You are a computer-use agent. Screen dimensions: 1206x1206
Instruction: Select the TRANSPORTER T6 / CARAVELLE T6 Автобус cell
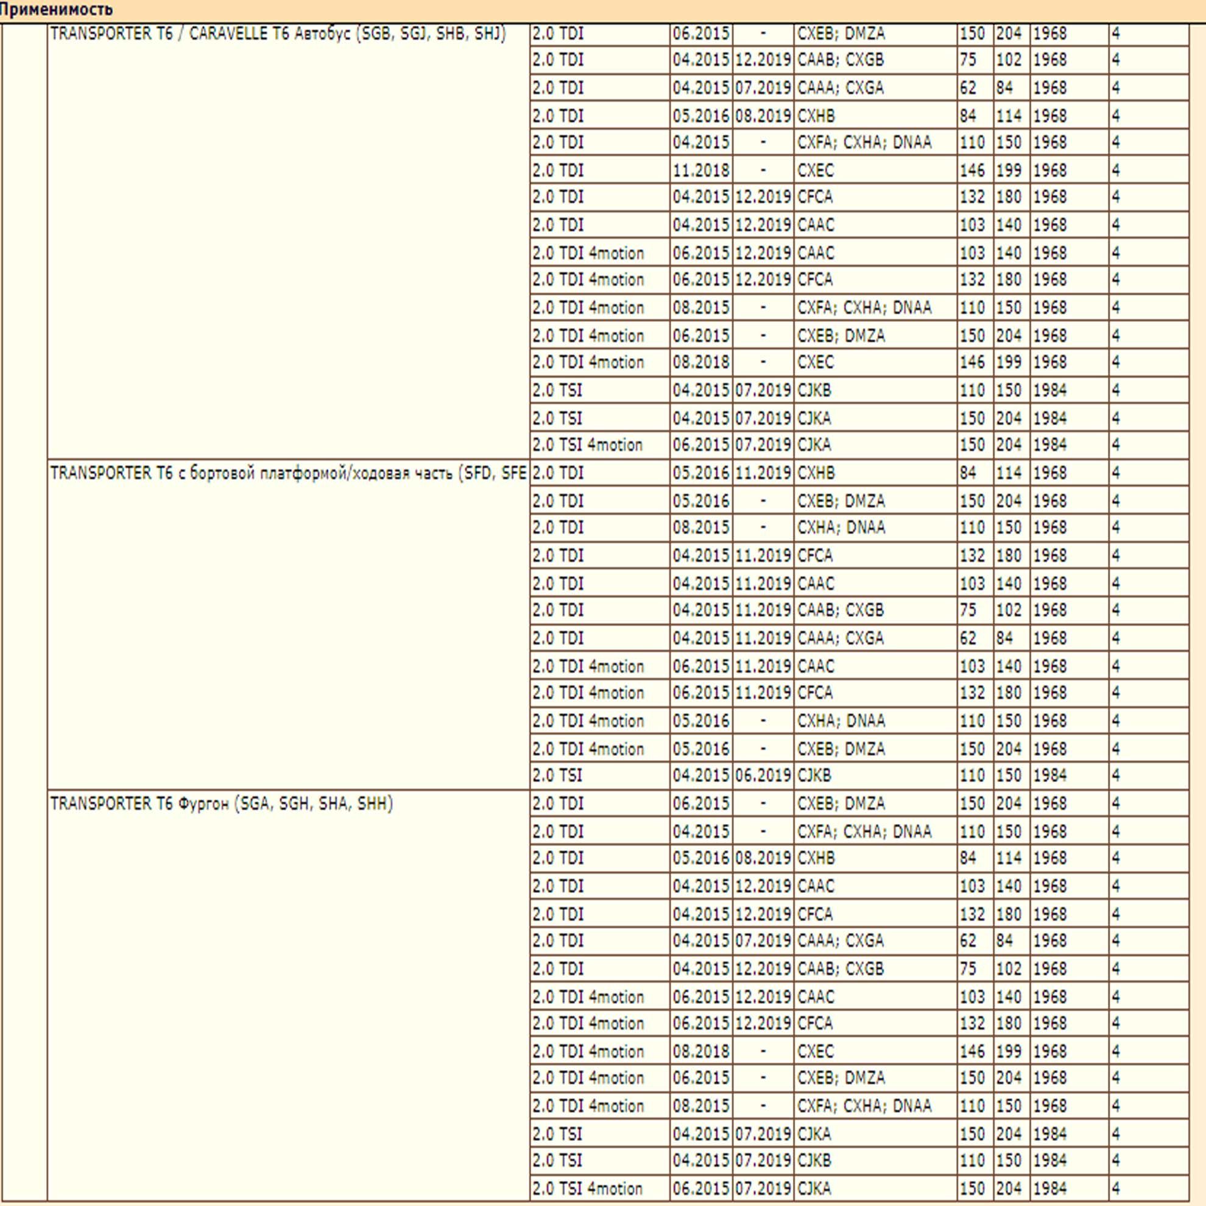278,33
